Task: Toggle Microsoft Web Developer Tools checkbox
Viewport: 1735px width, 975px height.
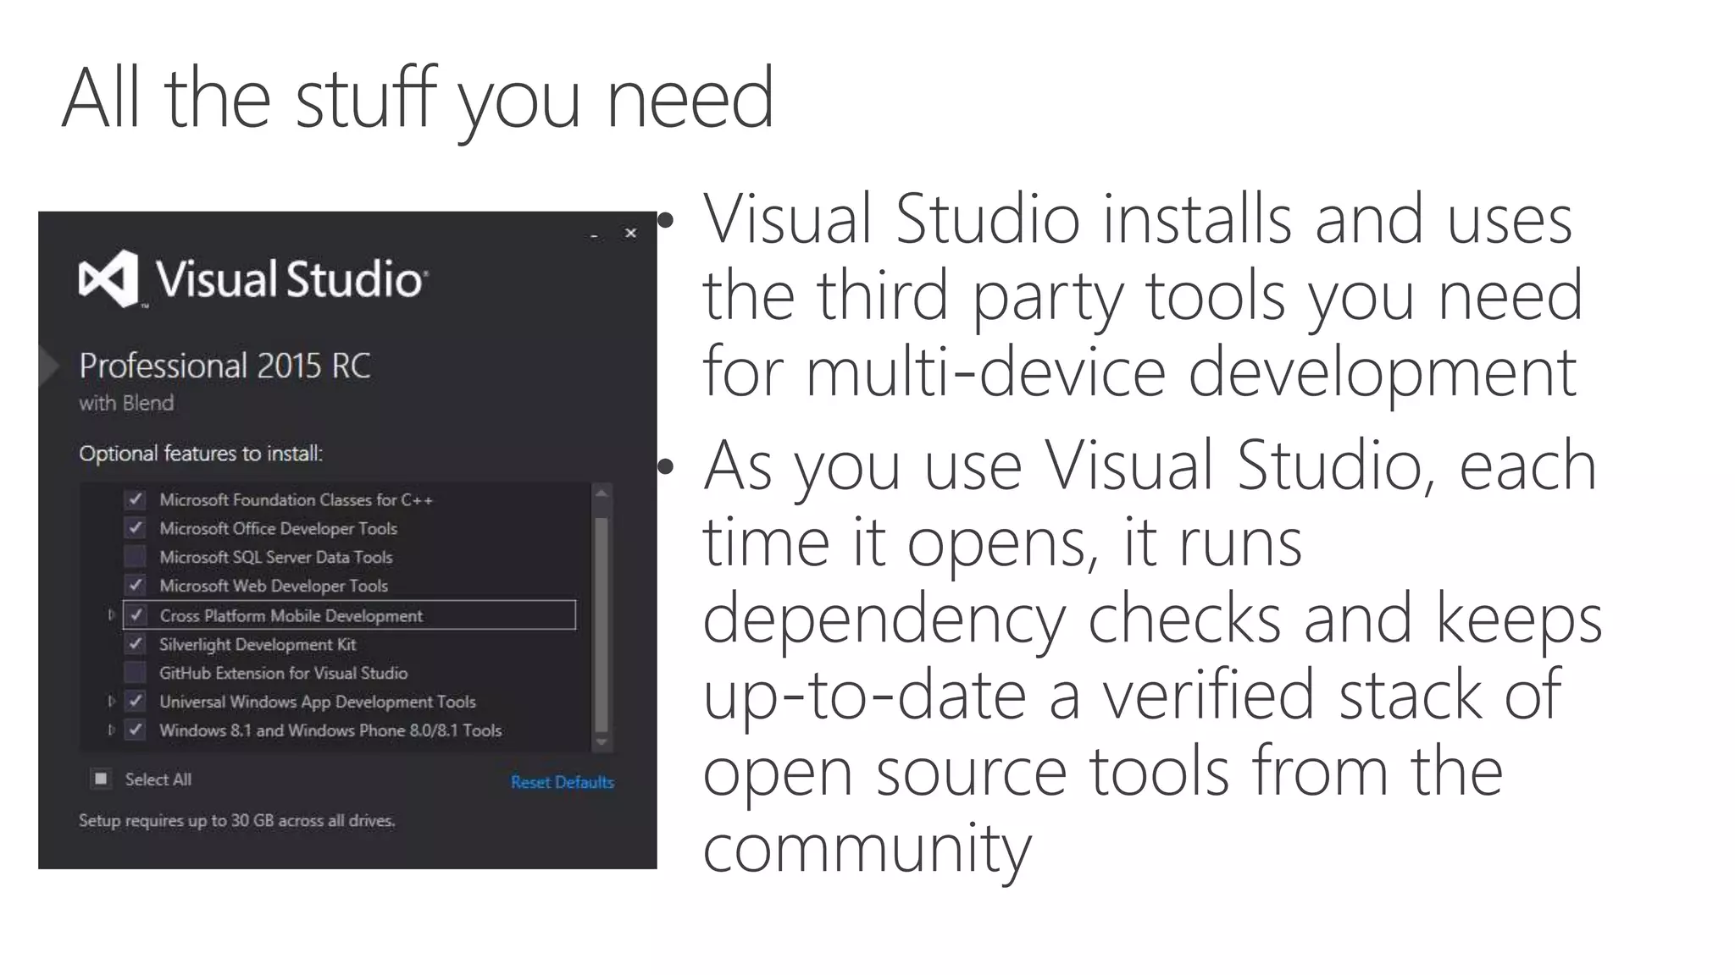Action: (x=136, y=586)
